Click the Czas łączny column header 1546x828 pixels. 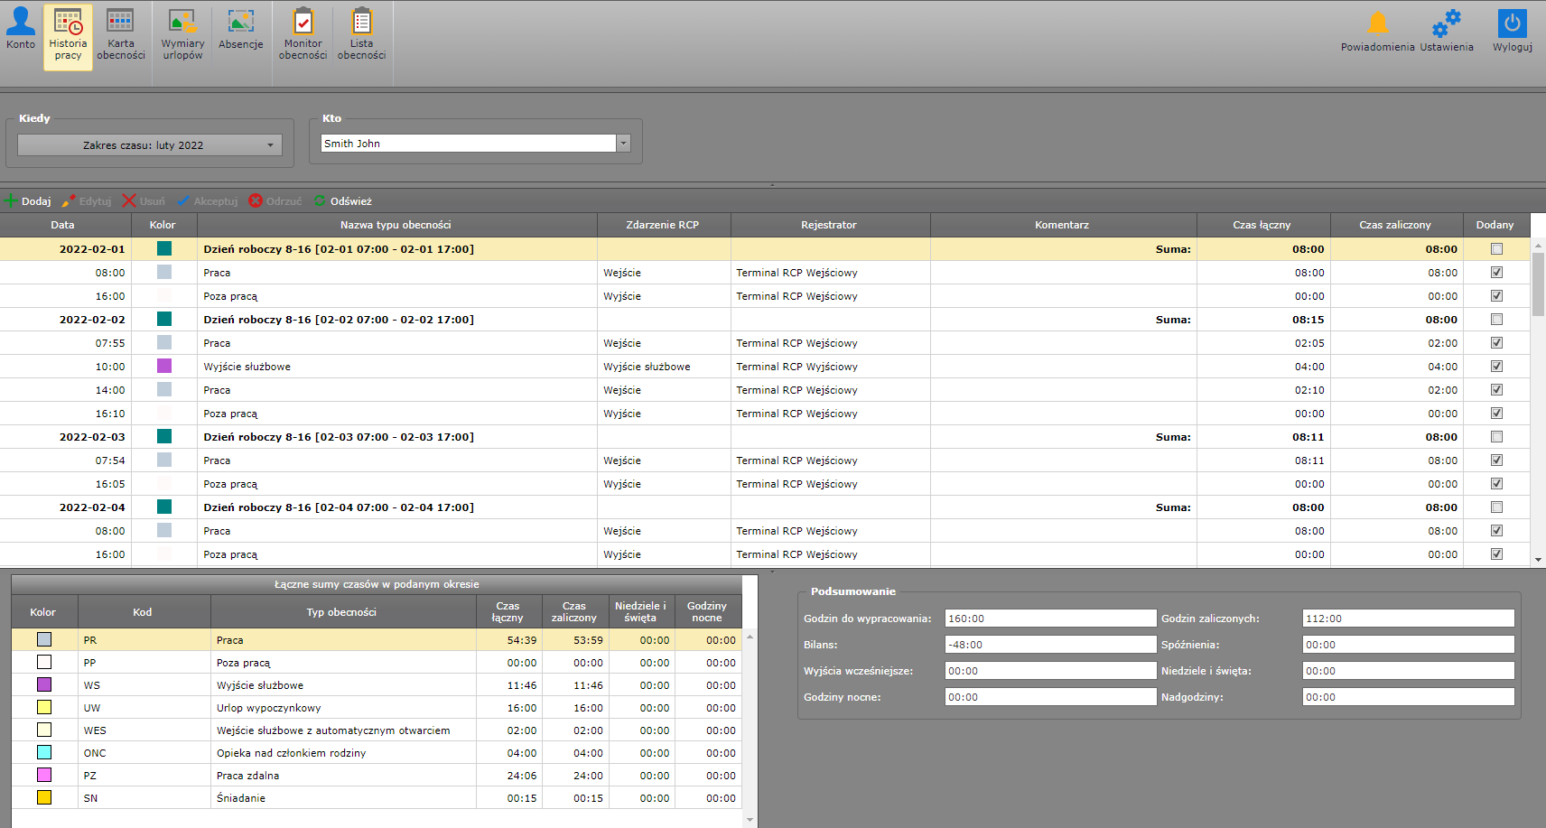[x=1262, y=225]
